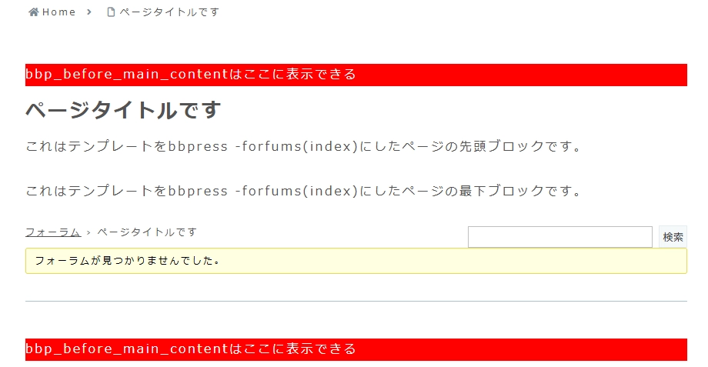Image resolution: width=708 pixels, height=367 pixels.
Task: Select ページタイトルです in the top breadcrumb
Action: [169, 12]
